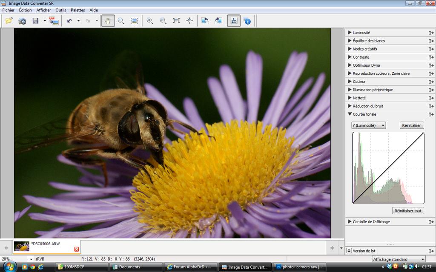Show image information with the blue info icon
The height and width of the screenshot is (272, 436).
pos(247,21)
